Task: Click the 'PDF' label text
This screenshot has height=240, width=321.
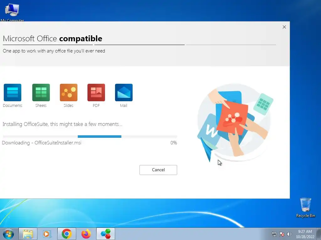Action: (x=96, y=106)
